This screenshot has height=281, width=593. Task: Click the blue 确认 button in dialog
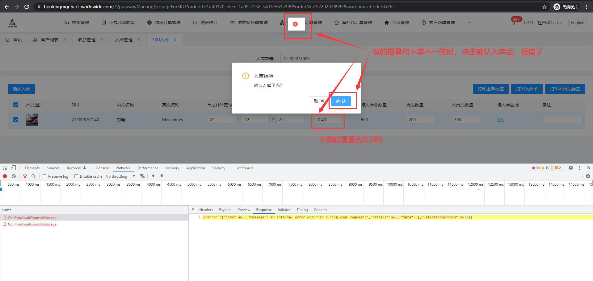pos(341,101)
